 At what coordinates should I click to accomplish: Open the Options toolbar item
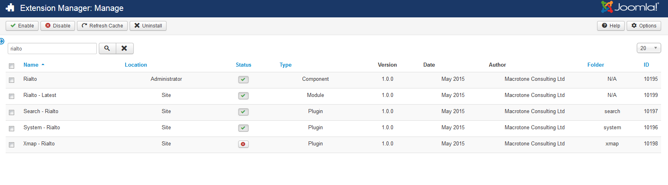point(644,26)
